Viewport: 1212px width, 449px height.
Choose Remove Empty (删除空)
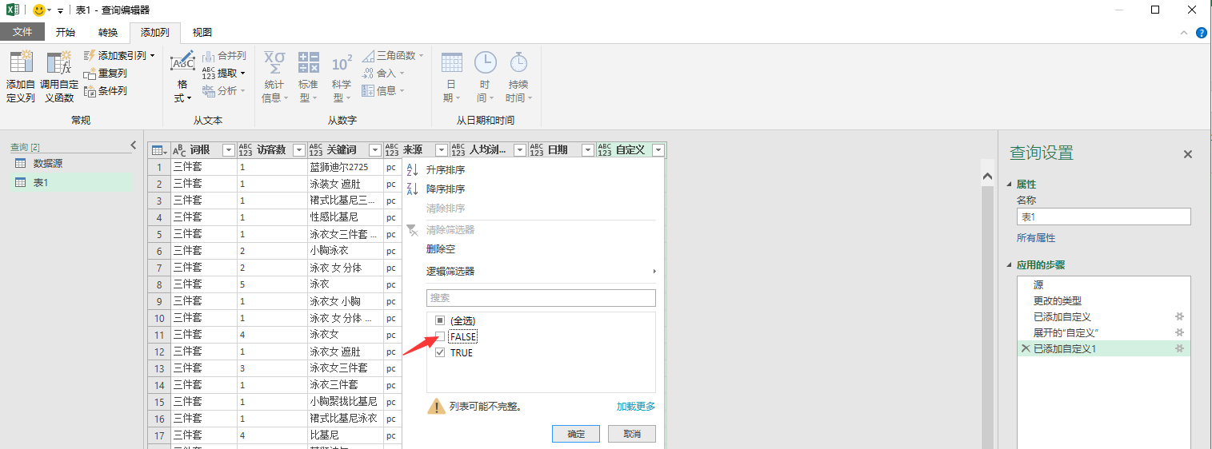click(441, 249)
